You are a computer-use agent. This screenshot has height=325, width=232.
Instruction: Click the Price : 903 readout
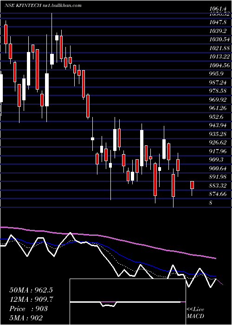28,309
